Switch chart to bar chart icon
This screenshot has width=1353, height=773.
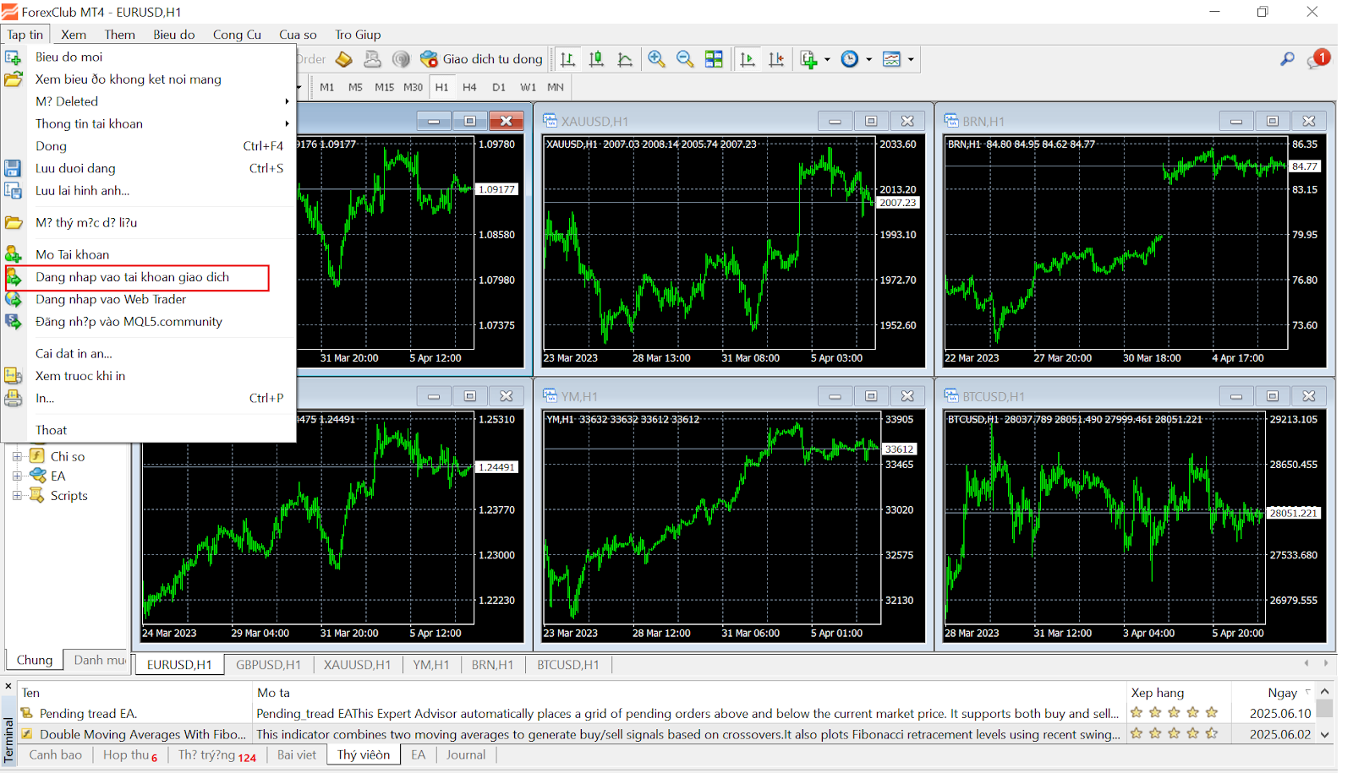pyautogui.click(x=568, y=59)
